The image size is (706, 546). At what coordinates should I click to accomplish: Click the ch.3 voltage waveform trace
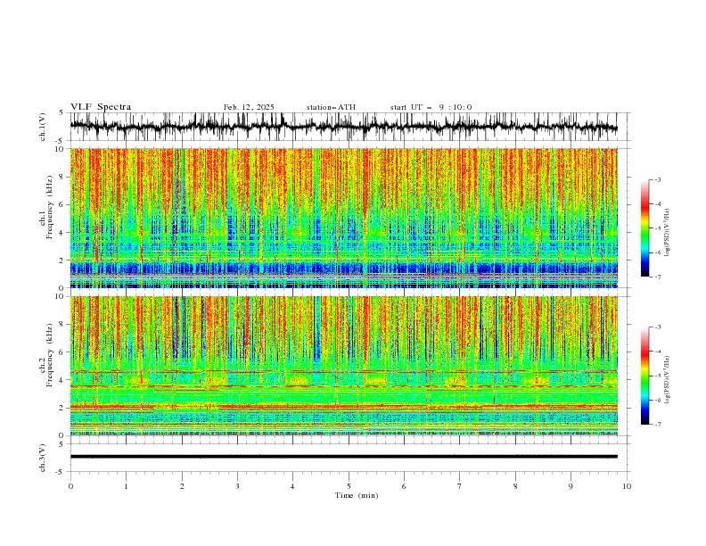click(343, 457)
